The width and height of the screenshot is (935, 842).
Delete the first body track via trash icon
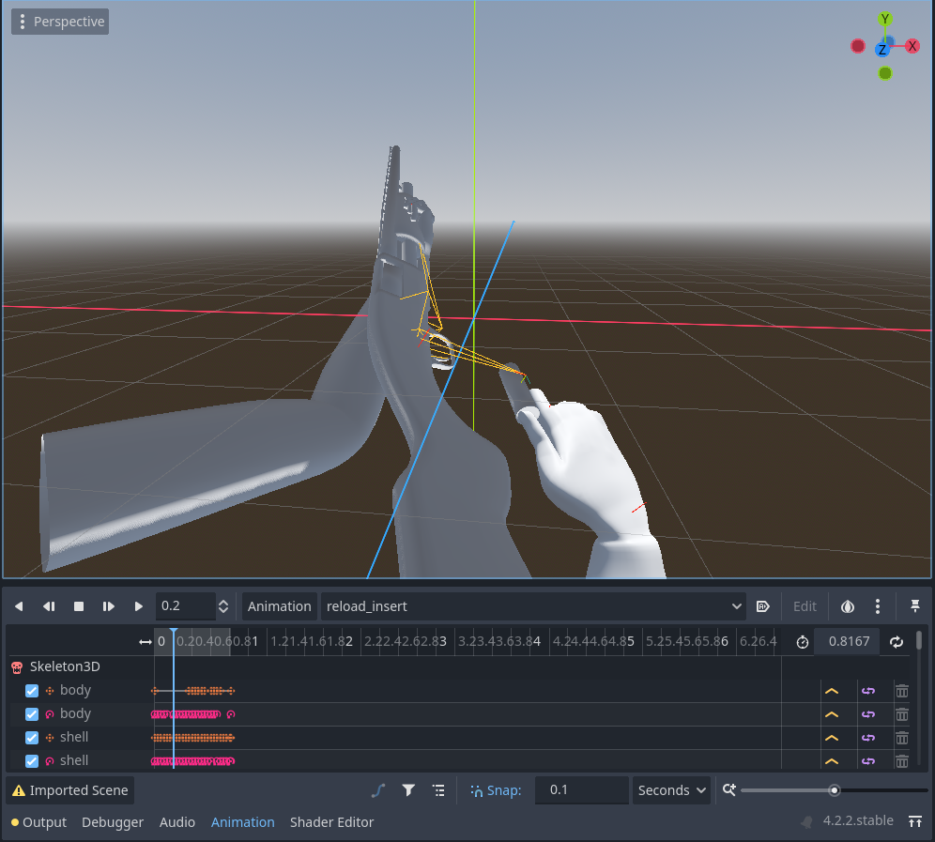tap(902, 690)
